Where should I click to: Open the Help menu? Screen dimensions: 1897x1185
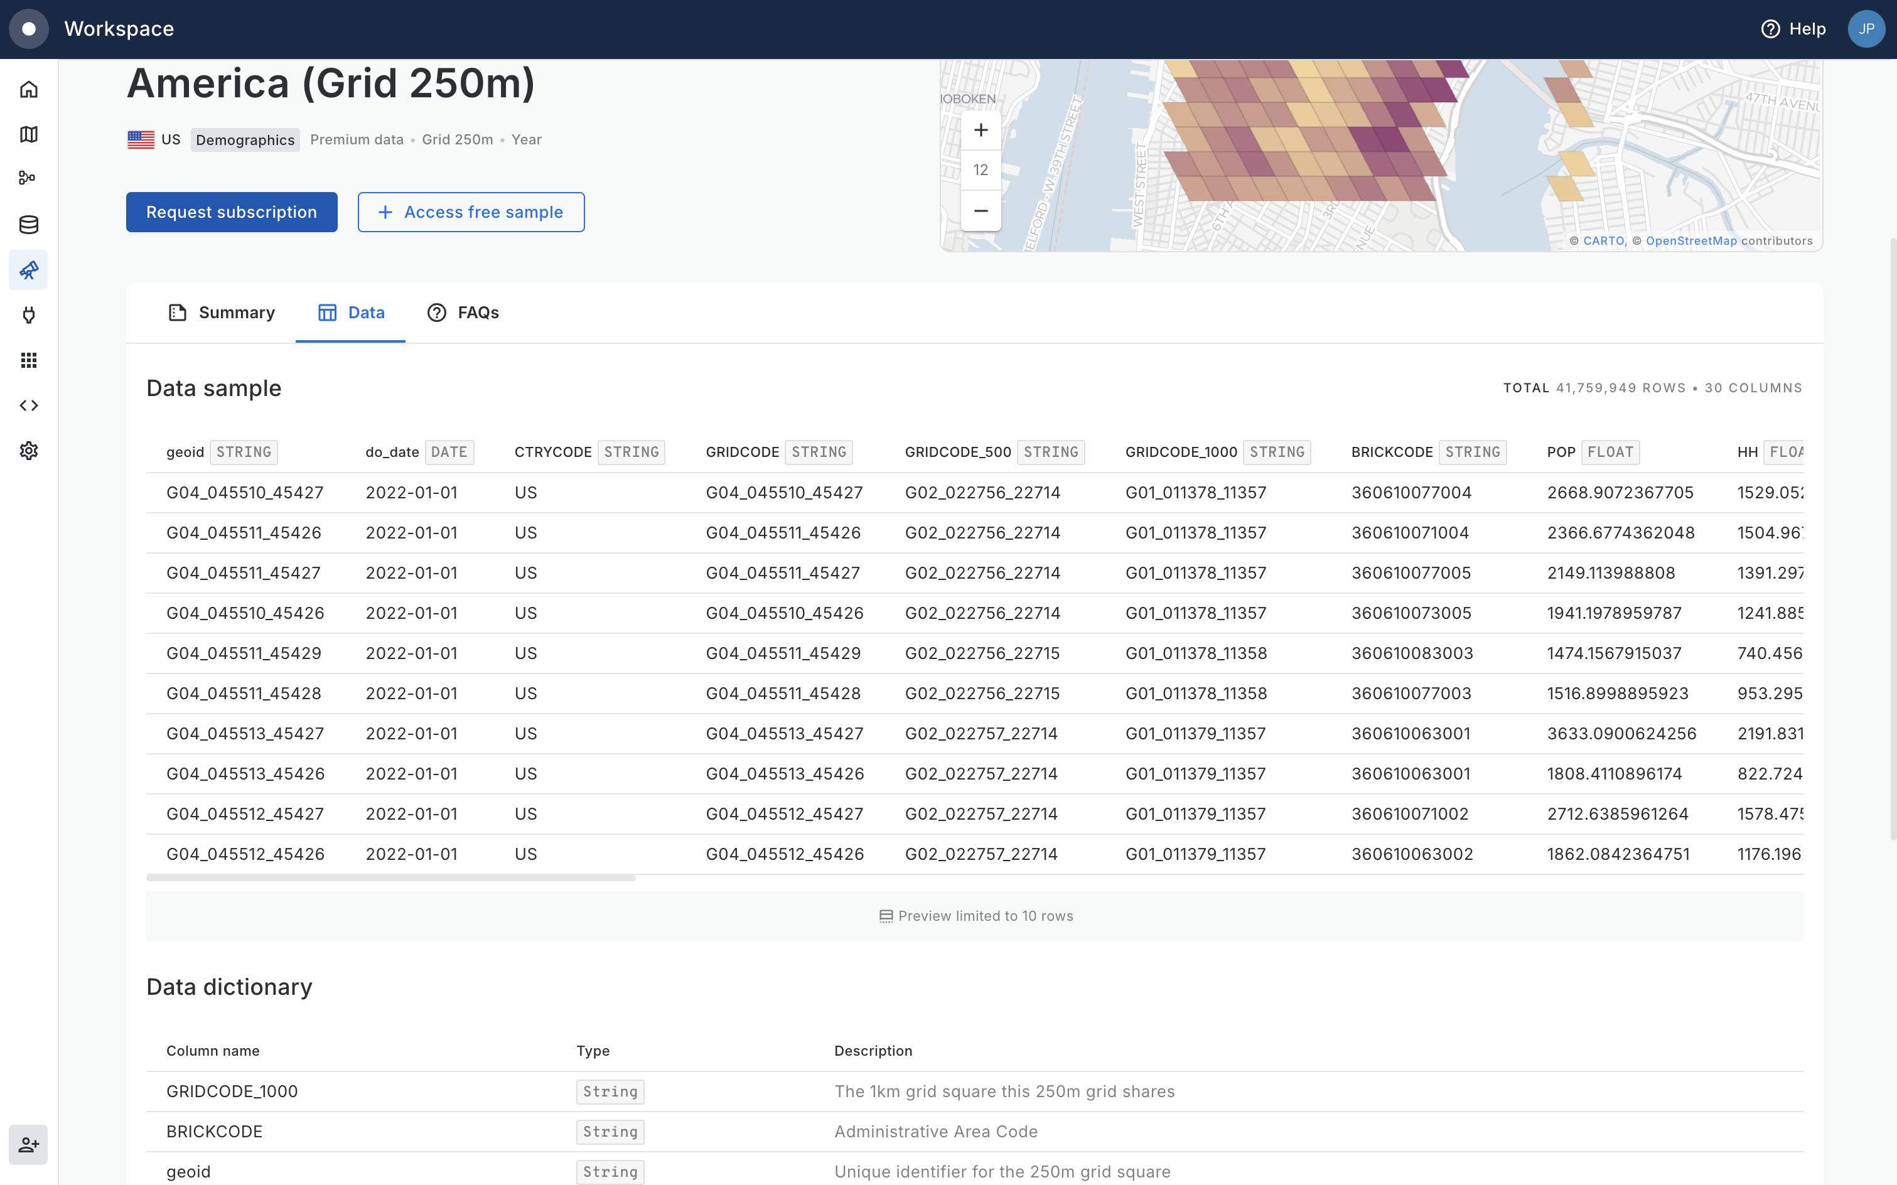pos(1793,29)
